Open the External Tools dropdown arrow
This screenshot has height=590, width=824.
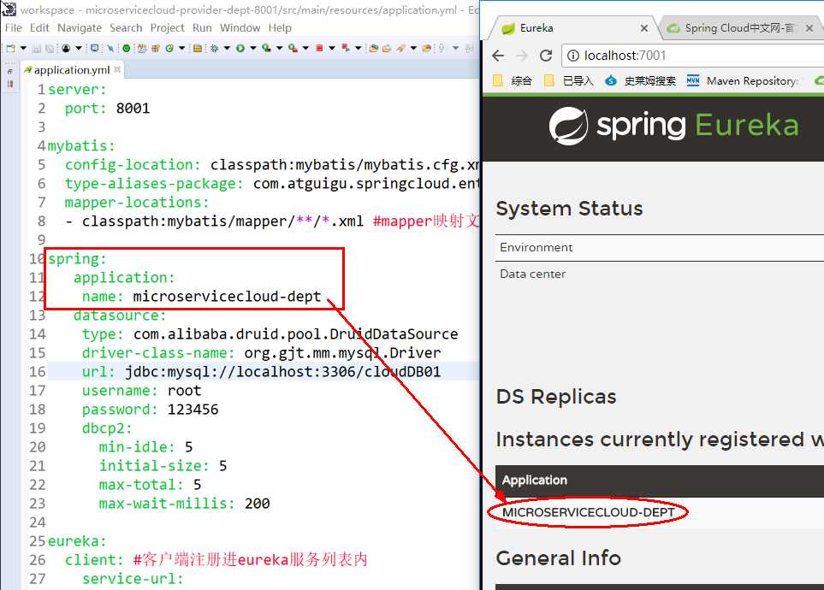(x=305, y=49)
